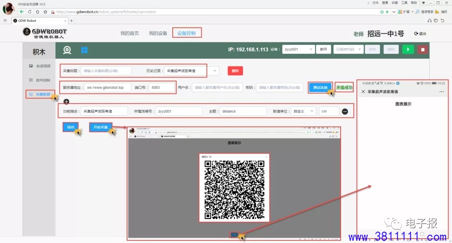Click the 断开 disconnect button

click(323, 50)
